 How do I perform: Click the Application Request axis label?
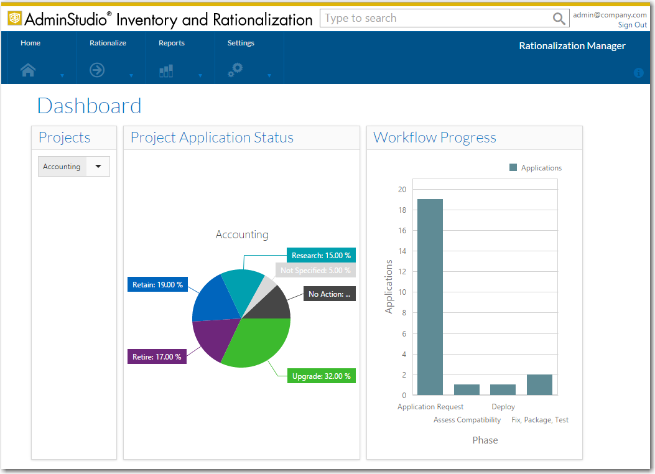(x=430, y=407)
